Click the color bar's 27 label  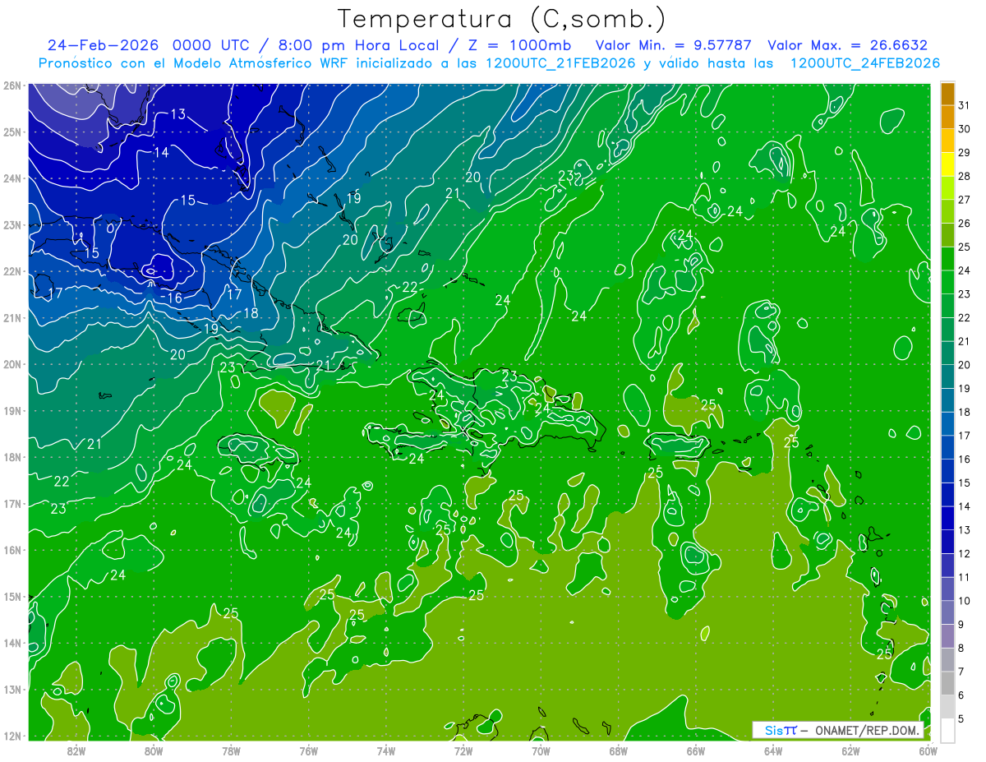click(x=965, y=200)
